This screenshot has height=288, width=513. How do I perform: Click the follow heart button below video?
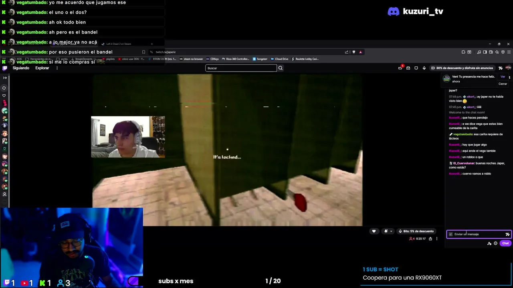tap(374, 231)
